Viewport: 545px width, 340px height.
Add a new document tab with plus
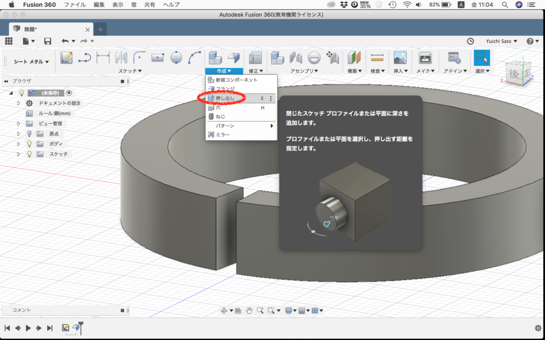[101, 29]
